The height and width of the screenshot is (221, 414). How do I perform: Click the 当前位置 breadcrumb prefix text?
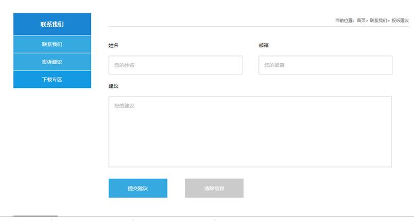pyautogui.click(x=345, y=21)
